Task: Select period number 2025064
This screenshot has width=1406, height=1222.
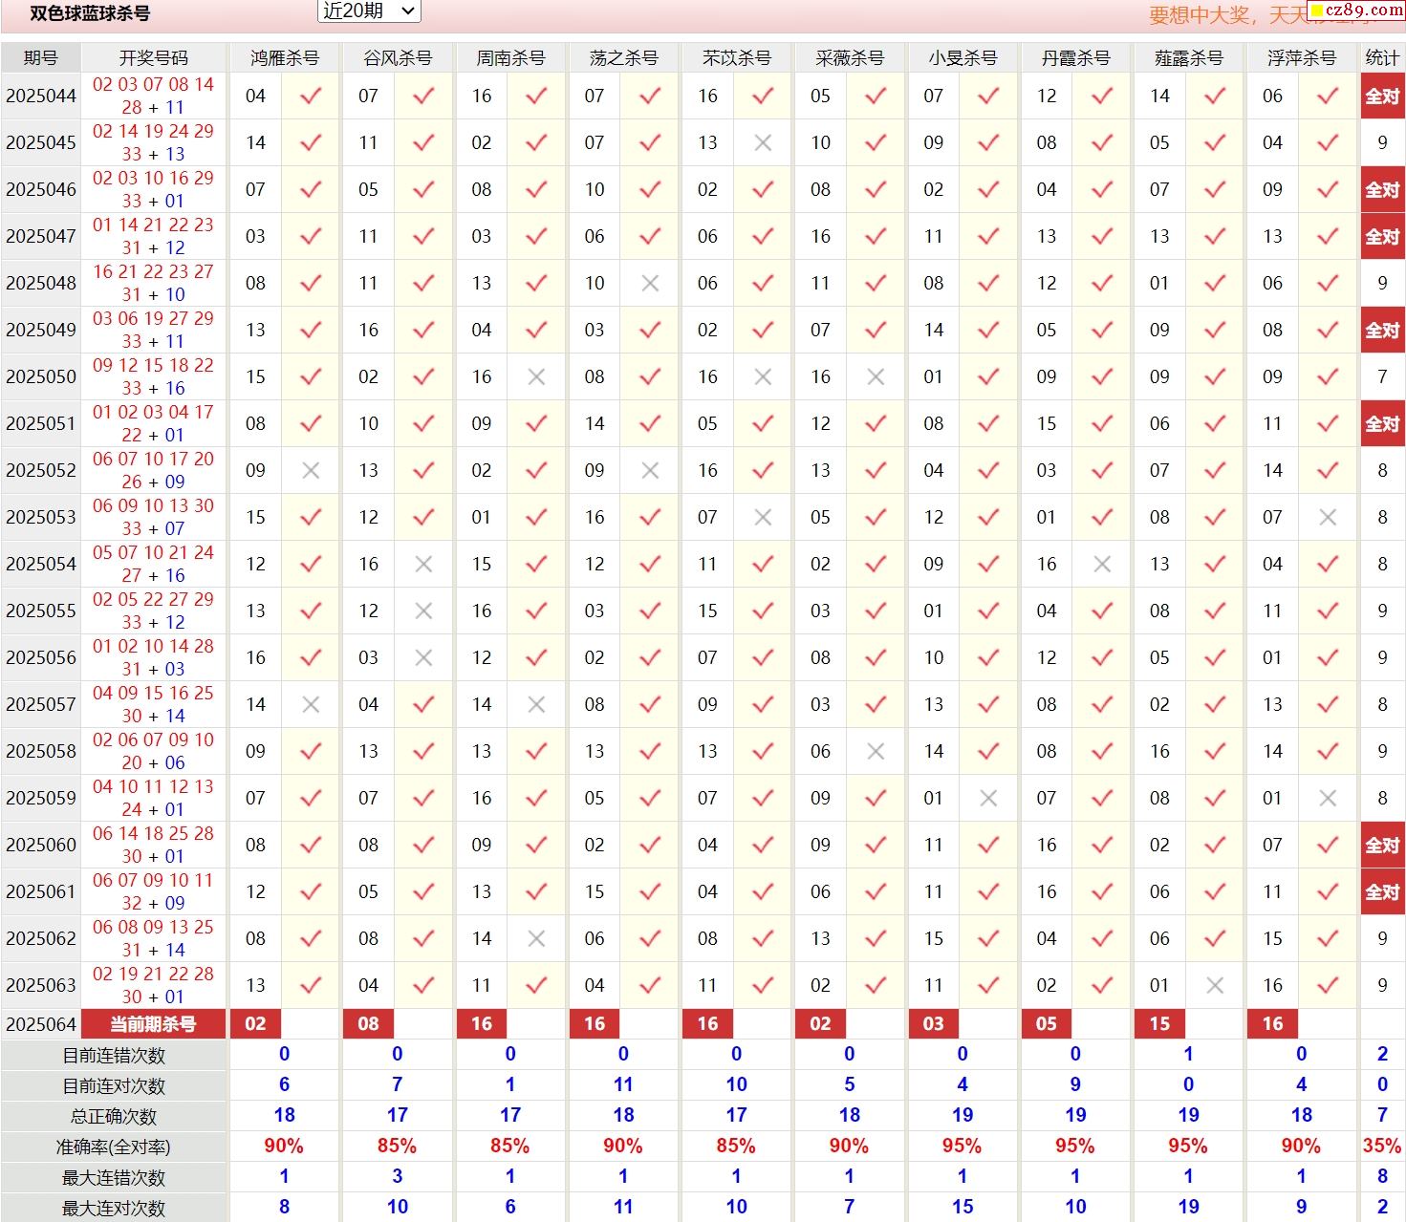Action: pos(41,1024)
